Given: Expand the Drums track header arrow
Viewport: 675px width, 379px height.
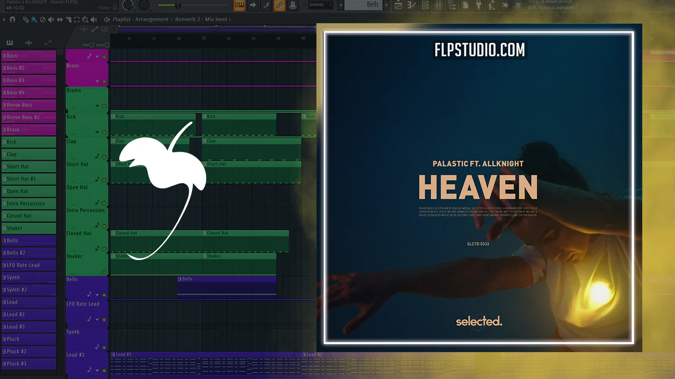Looking at the screenshot, I should point(97,106).
